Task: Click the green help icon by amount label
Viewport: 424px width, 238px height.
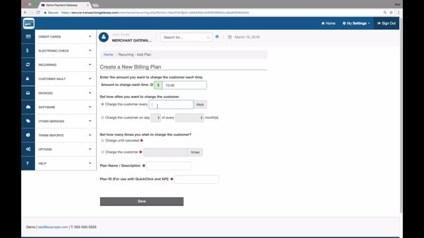Action: point(152,85)
